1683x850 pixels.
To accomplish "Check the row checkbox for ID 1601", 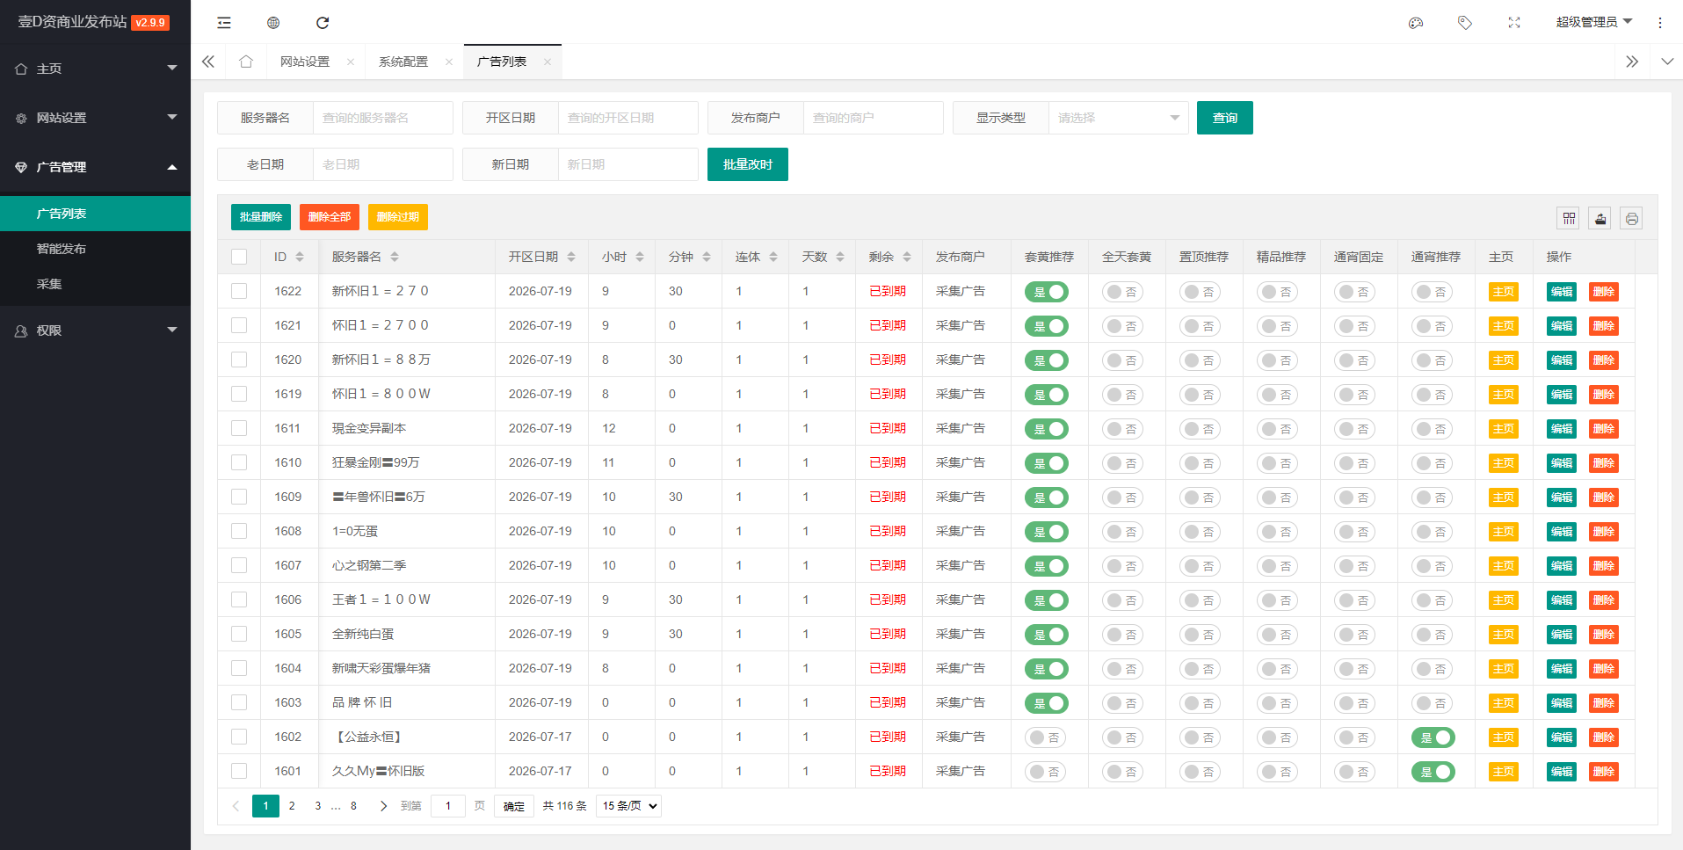I will click(x=239, y=771).
